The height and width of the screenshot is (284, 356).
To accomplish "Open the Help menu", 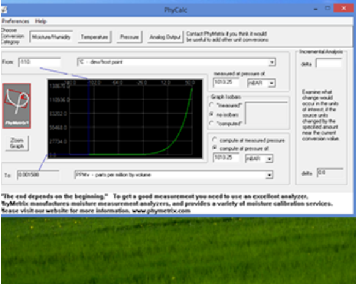I will [x=41, y=21].
